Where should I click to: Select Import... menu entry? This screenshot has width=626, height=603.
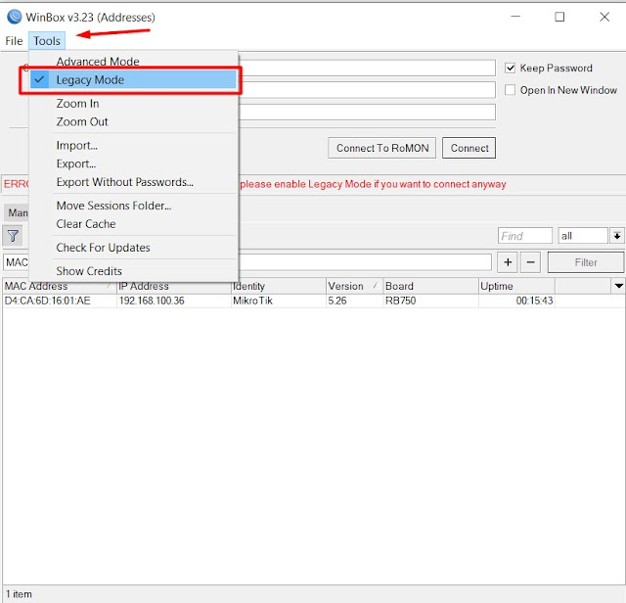click(x=134, y=146)
